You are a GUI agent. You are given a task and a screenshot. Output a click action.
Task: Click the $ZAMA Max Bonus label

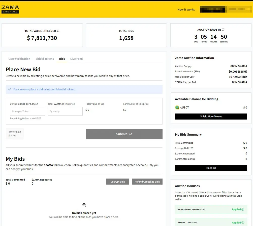pyautogui.click(x=185, y=159)
